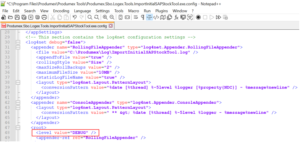Click the New file toolbar icon
Screen dimensions: 301x142
pos(3,18)
